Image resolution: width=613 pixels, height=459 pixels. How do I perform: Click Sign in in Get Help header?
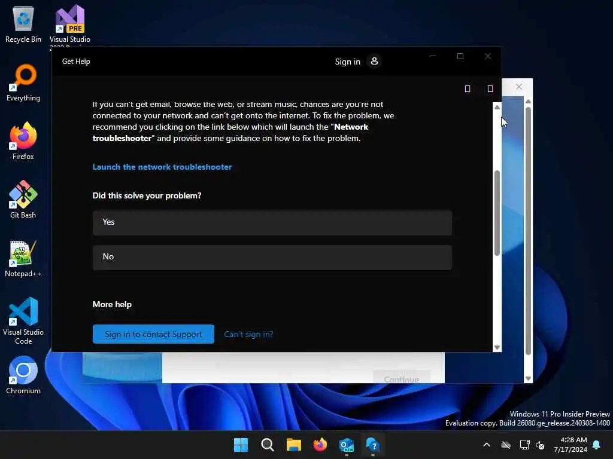click(348, 62)
